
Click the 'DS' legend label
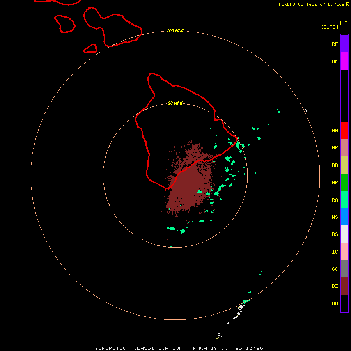[335, 234]
